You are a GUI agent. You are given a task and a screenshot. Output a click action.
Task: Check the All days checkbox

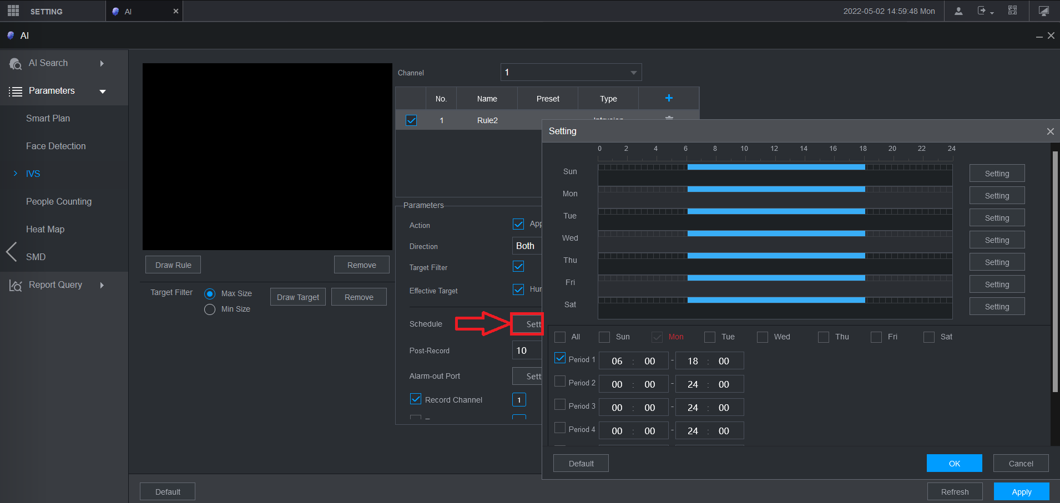pos(560,337)
